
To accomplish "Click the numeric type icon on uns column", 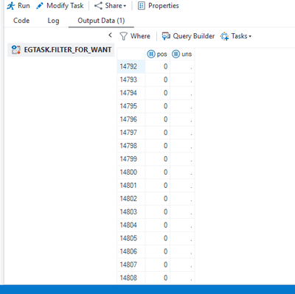I will click(x=176, y=54).
